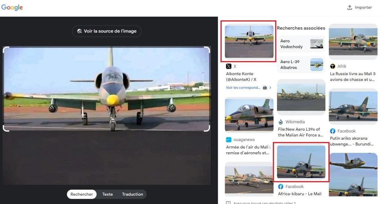Open the Importer upload button
381x204 pixels.
[x=360, y=8]
